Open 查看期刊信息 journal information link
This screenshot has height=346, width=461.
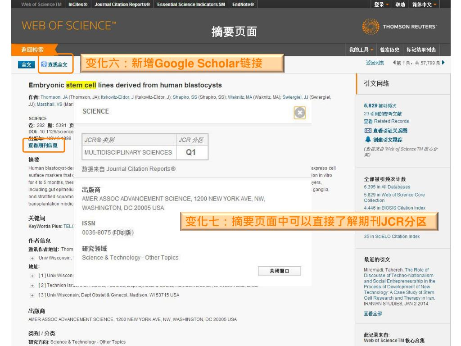(x=43, y=146)
